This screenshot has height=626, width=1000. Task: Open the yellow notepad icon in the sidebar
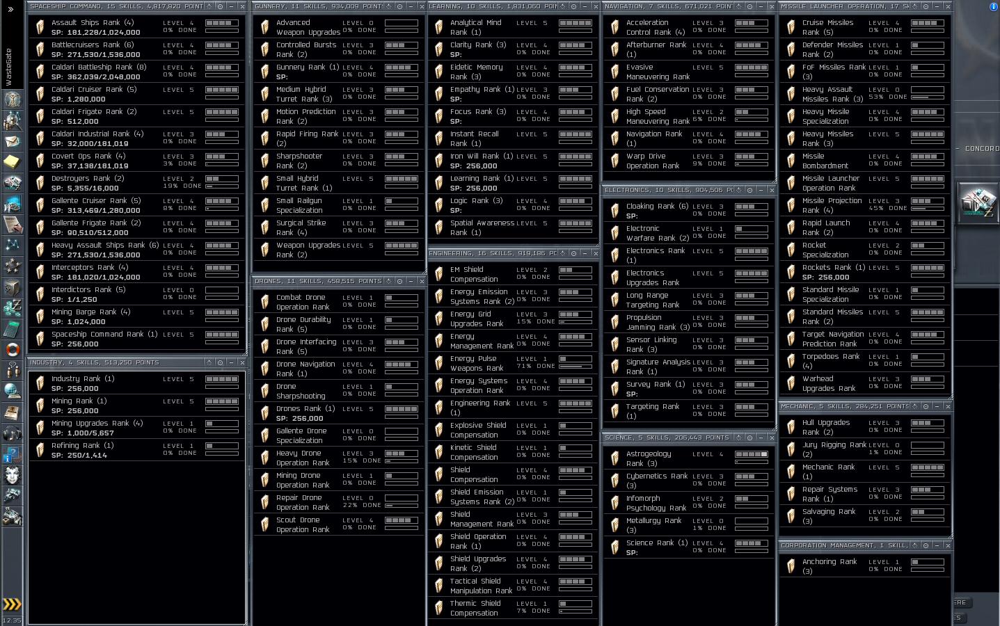13,161
